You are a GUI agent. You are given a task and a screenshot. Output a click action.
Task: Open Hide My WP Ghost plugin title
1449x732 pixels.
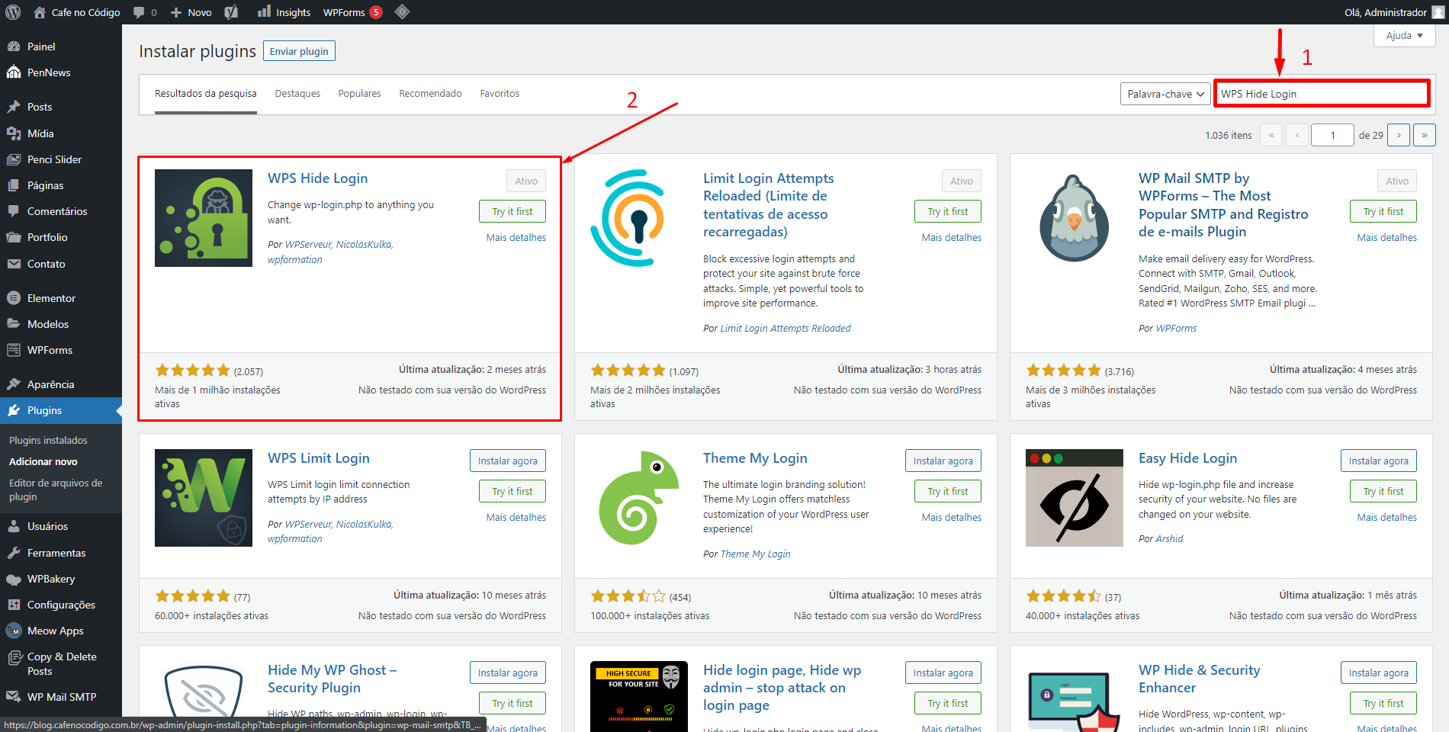pos(332,679)
